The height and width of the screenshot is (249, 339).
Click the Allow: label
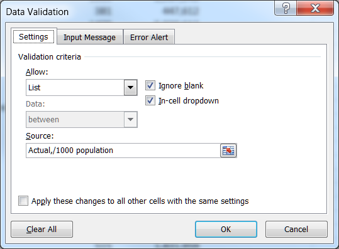[x=37, y=72]
